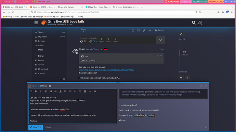Copy the post link via the chain icon
This screenshot has width=236, height=132.
coord(144,30)
